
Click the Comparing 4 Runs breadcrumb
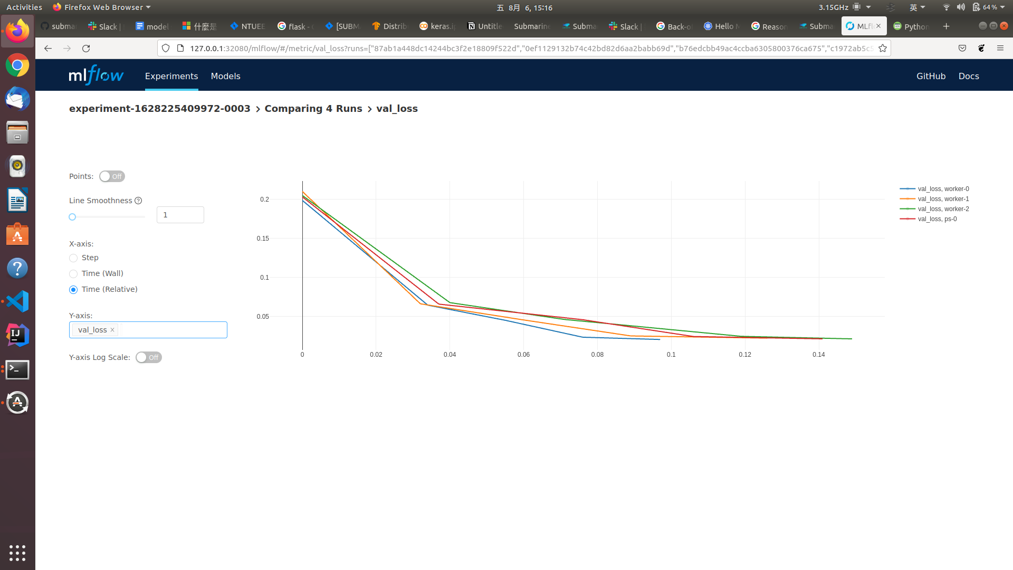click(x=313, y=108)
